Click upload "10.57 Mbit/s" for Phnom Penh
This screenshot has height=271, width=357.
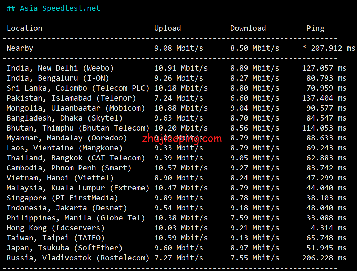(181, 168)
